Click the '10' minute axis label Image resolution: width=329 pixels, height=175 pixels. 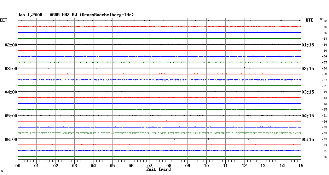[206, 166]
